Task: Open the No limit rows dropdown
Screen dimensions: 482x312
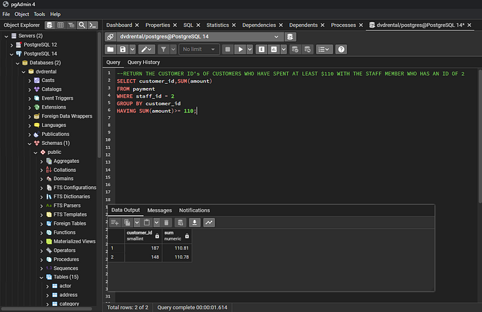Action: 199,49
